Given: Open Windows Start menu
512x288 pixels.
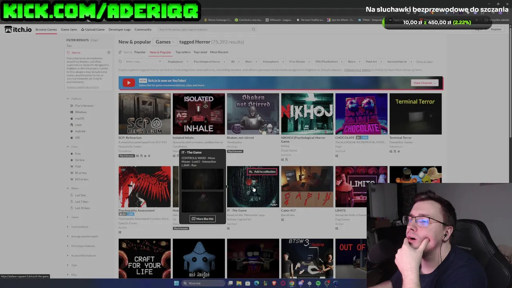Looking at the screenshot, I should pyautogui.click(x=176, y=283).
